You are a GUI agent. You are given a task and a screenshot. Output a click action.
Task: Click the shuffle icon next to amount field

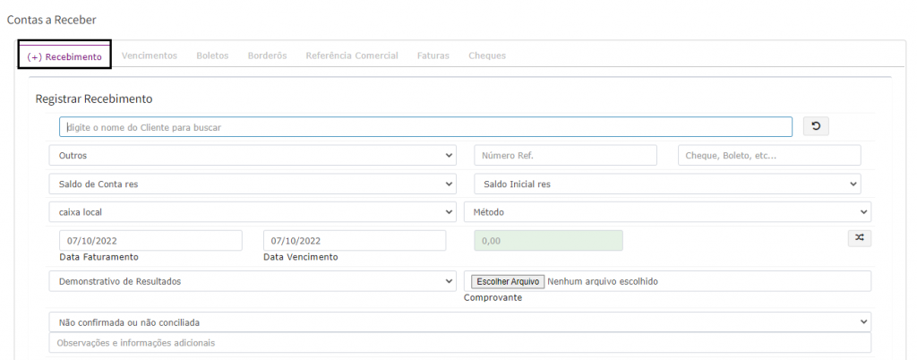859,238
